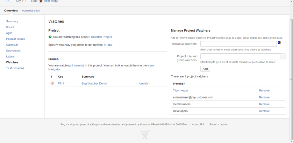Viewport: 293px width, 143px height.
Task: Click the Watcher column header
Action: tap(179, 84)
